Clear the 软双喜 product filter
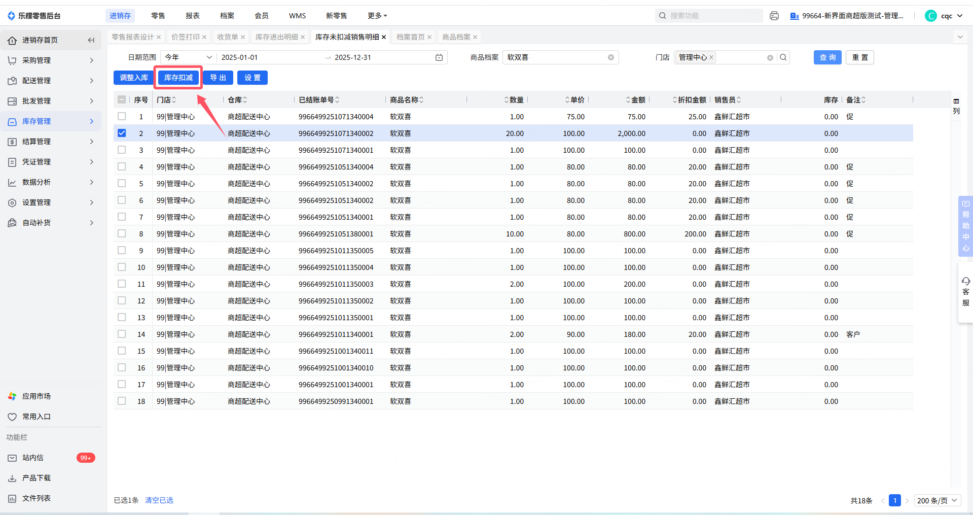The width and height of the screenshot is (973, 515). (x=611, y=57)
